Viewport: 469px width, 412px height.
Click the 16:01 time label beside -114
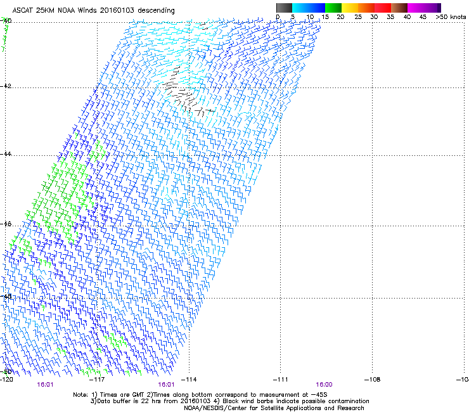tap(166, 385)
